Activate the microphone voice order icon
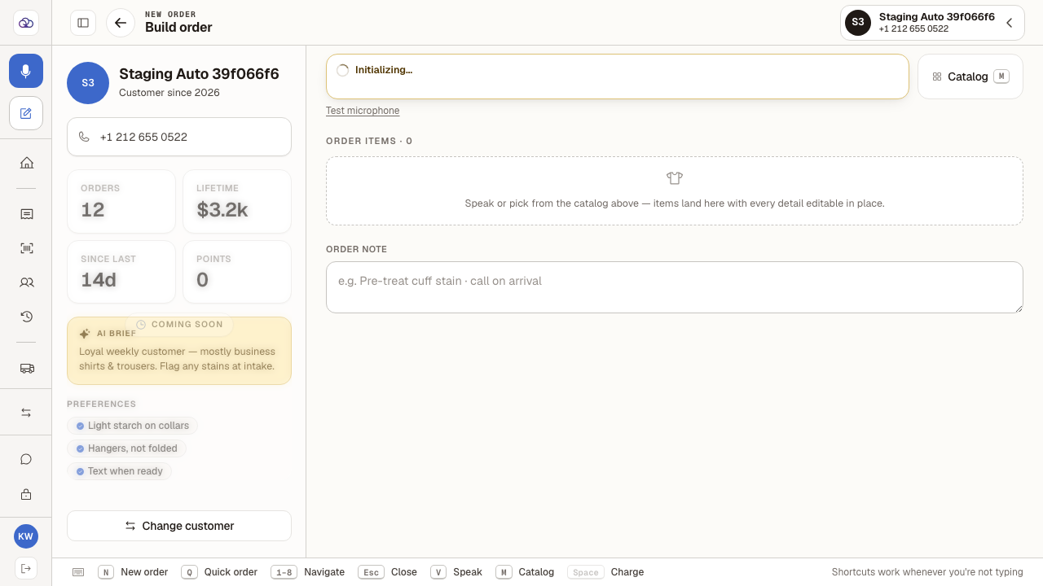The width and height of the screenshot is (1043, 586). click(26, 71)
